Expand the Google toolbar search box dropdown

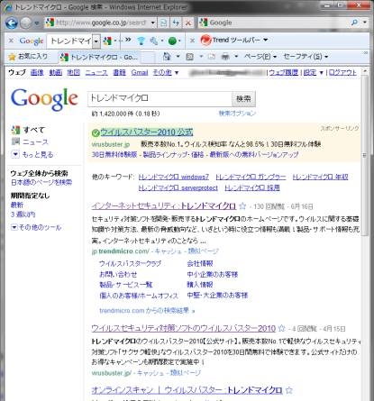(x=96, y=41)
